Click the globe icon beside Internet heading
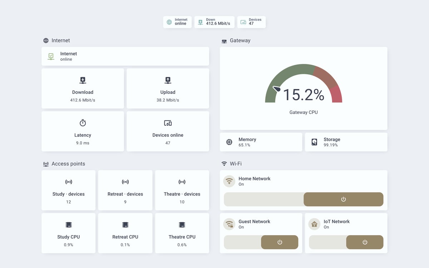Screen dimensions: 429x268 coord(46,41)
